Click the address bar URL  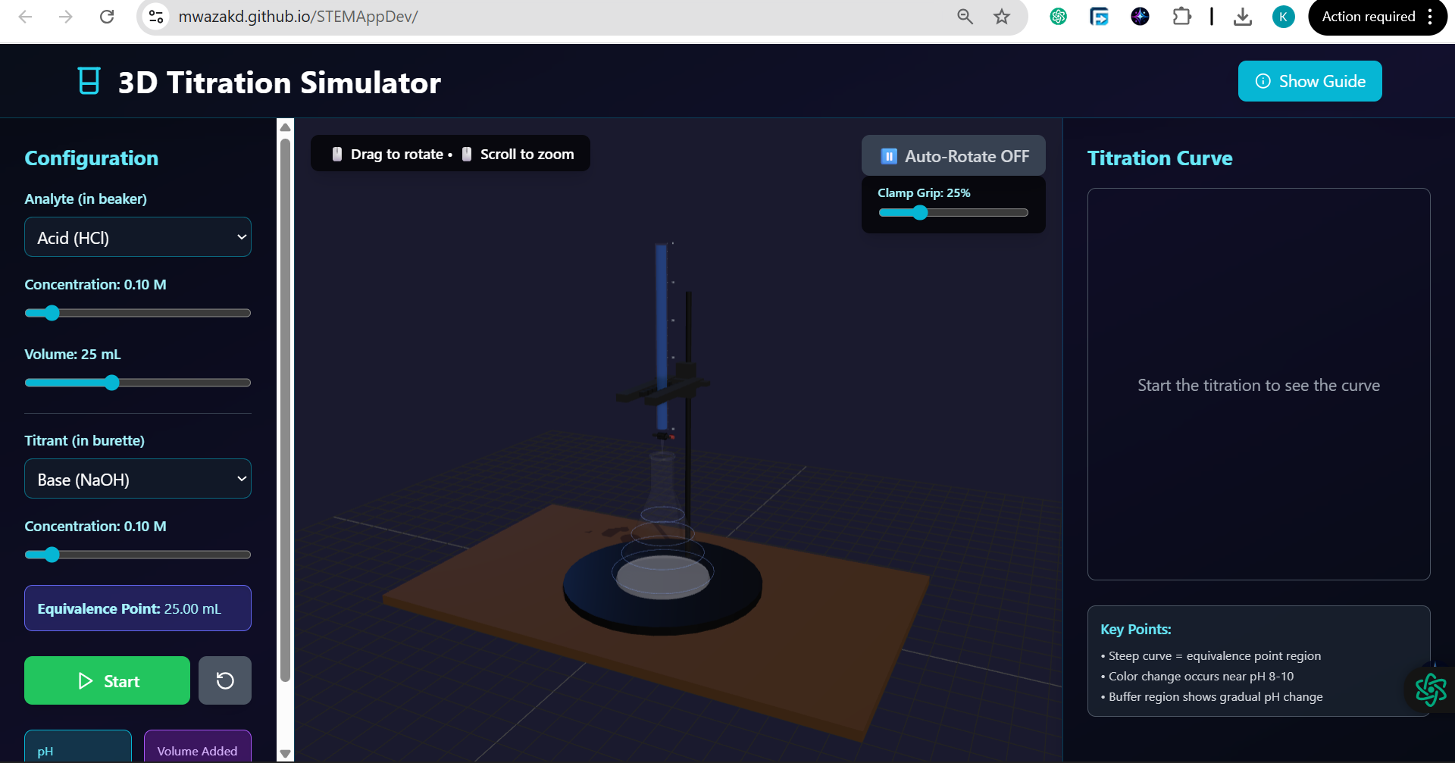[x=298, y=17]
